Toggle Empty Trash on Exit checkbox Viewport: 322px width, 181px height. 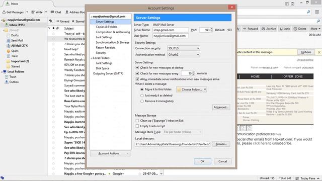pyautogui.click(x=137, y=126)
